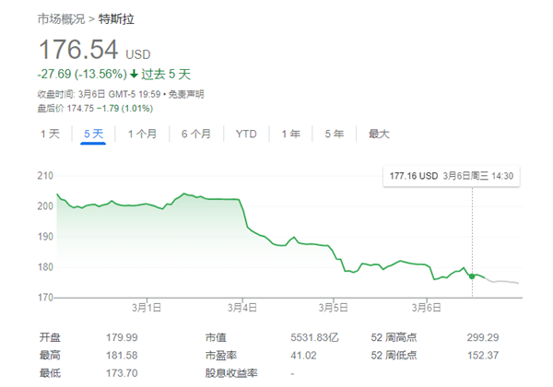Click the 市值 value 5531.83亿
Screen dimensions: 553x387
[x=314, y=337]
